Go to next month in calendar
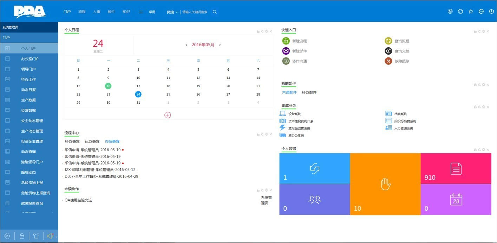 coord(220,45)
